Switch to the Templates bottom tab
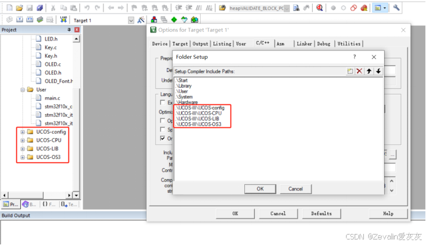The width and height of the screenshot is (426, 245). (70, 204)
